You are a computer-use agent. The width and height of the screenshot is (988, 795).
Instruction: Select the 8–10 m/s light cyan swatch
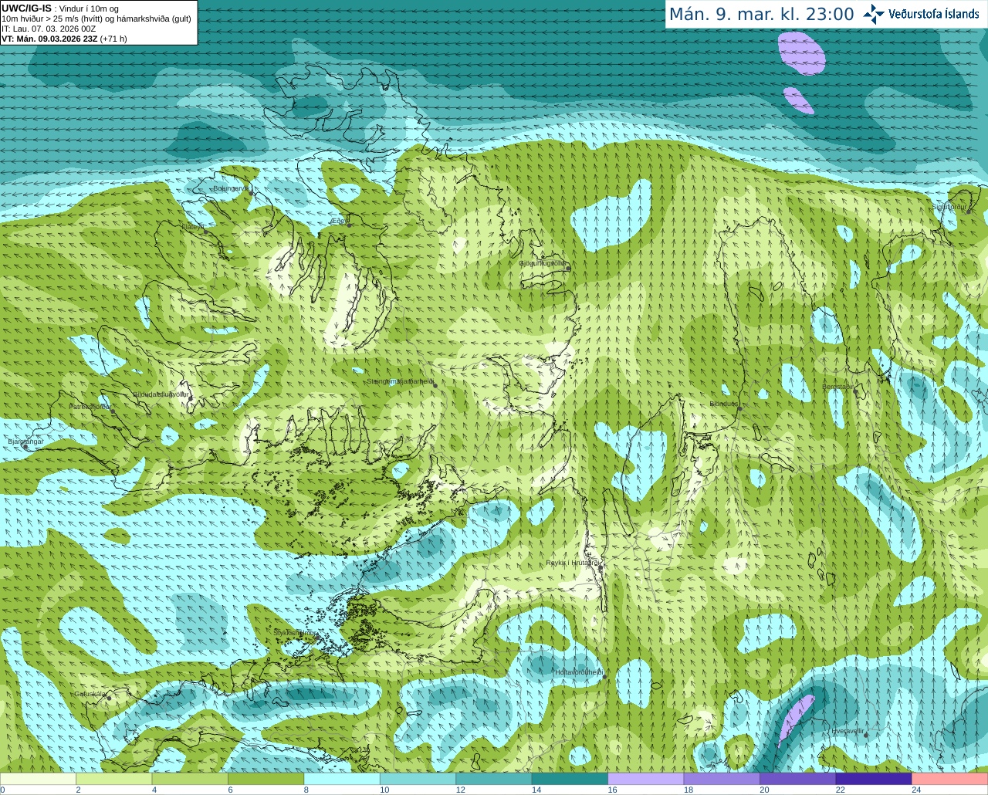(x=343, y=779)
